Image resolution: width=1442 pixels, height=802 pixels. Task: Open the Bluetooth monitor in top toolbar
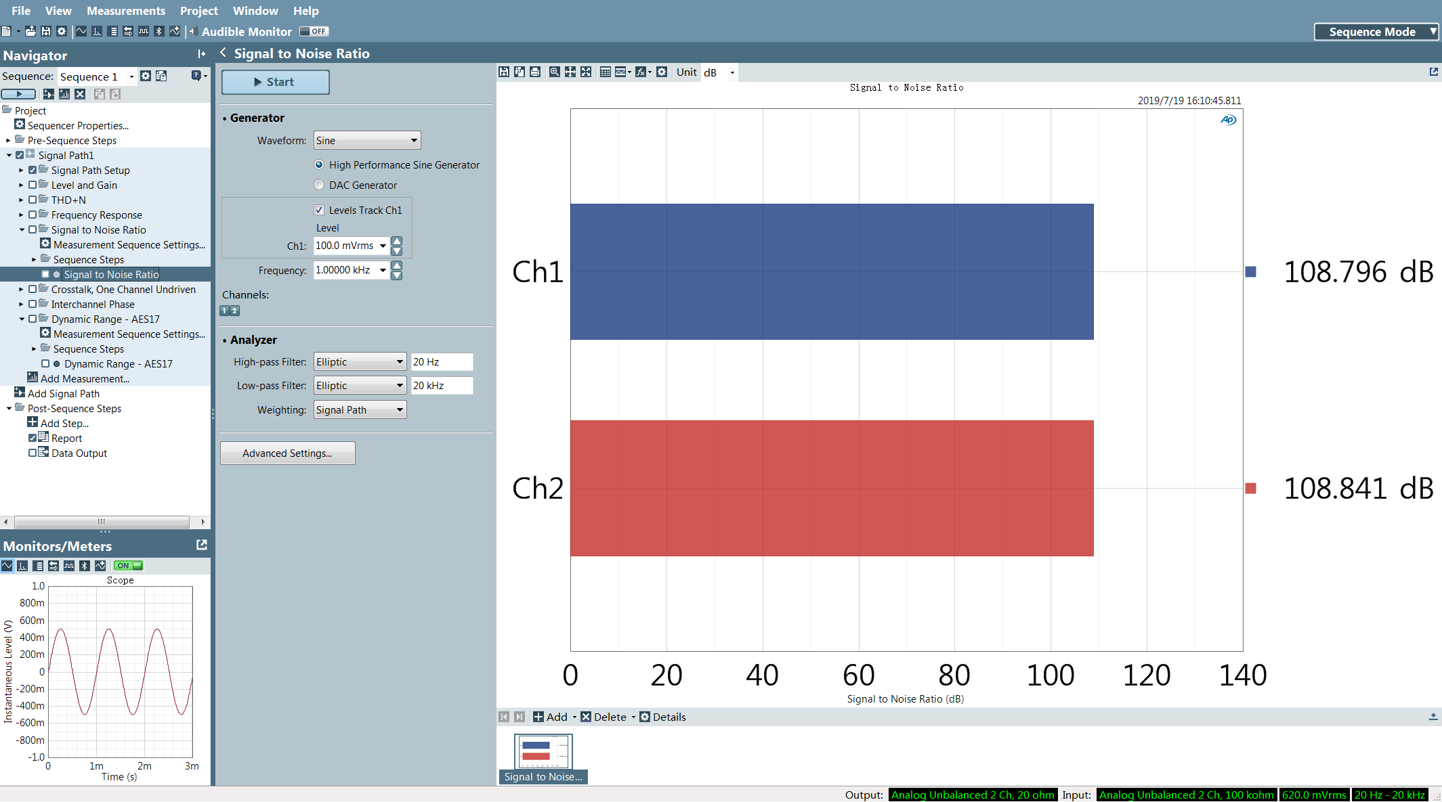pos(159,31)
